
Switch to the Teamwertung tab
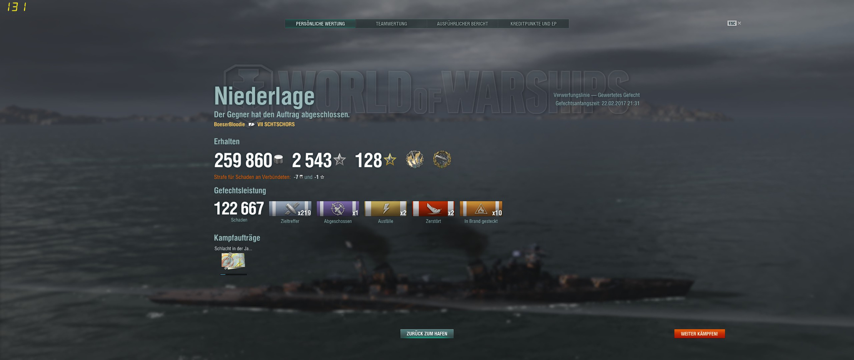391,24
